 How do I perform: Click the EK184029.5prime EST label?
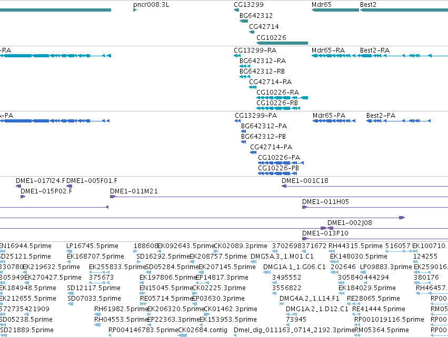[367, 288]
